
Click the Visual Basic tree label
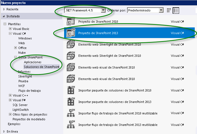coord(21,29)
